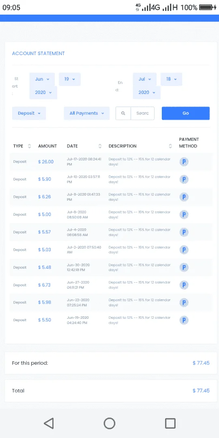The width and height of the screenshot is (219, 438).
Task: Tap the recent apps square icon
Action: [170, 423]
